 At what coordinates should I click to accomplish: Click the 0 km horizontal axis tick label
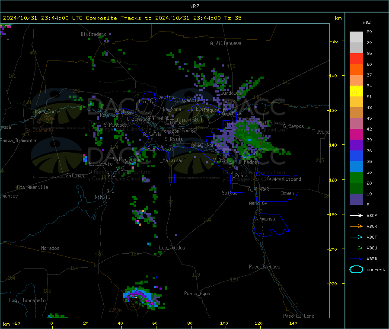[51, 323]
